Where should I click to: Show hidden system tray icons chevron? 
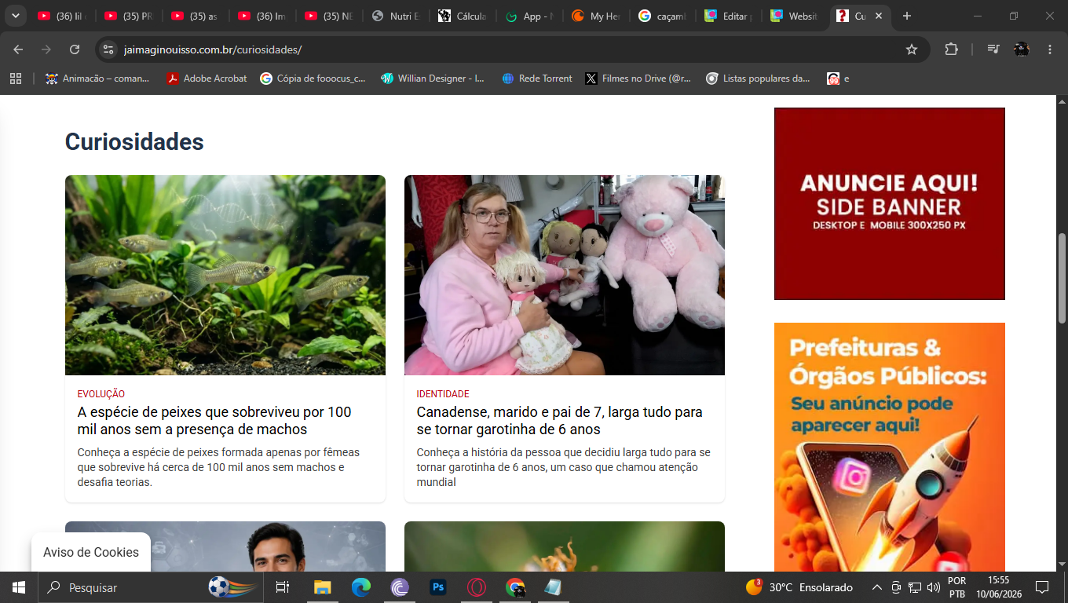coord(877,587)
